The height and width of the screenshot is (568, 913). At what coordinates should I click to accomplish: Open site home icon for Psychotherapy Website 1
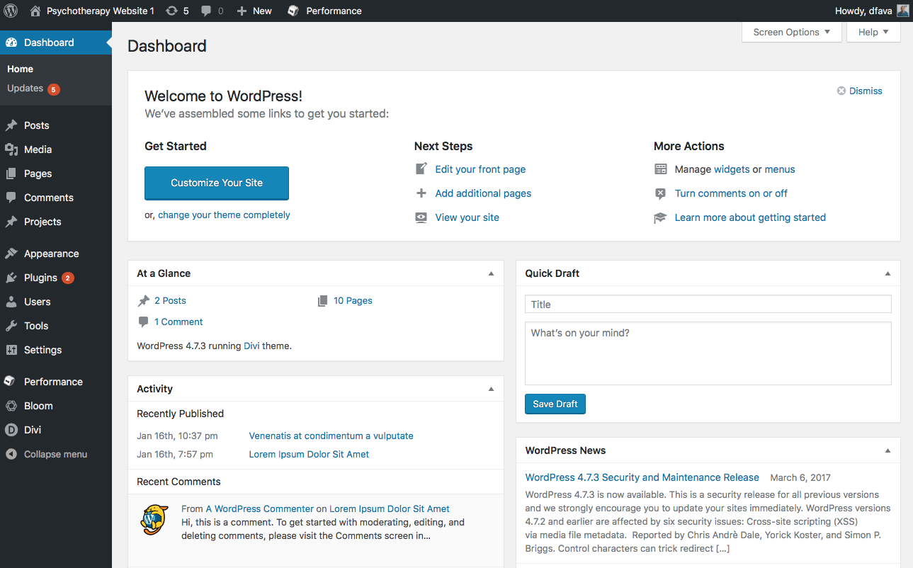click(35, 11)
